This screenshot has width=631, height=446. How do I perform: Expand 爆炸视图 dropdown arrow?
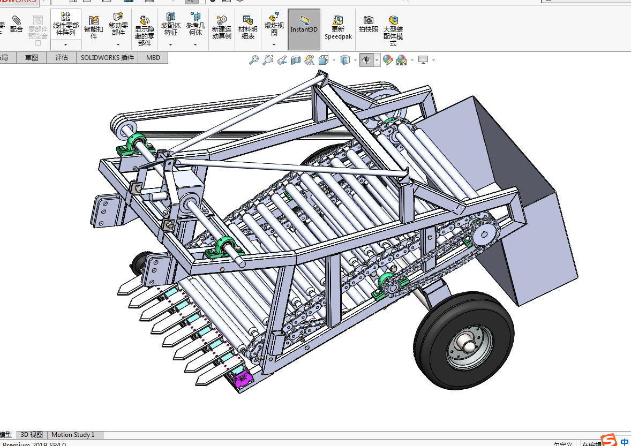pyautogui.click(x=274, y=44)
